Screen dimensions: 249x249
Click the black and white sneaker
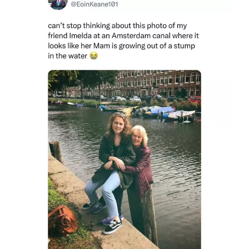pyautogui.click(x=112, y=227)
